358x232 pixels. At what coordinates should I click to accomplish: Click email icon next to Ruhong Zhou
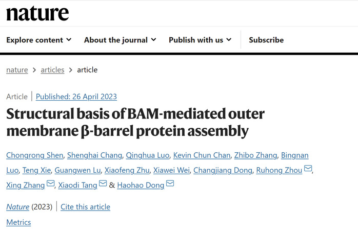click(308, 168)
